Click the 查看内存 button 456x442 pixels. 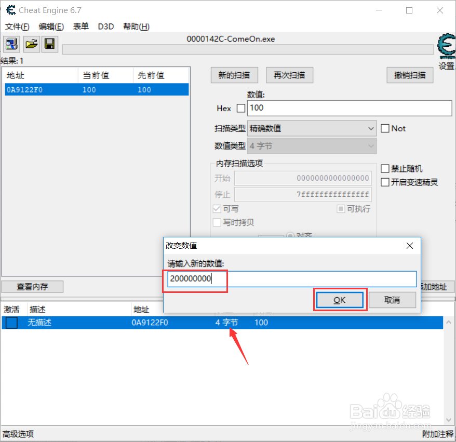point(32,287)
